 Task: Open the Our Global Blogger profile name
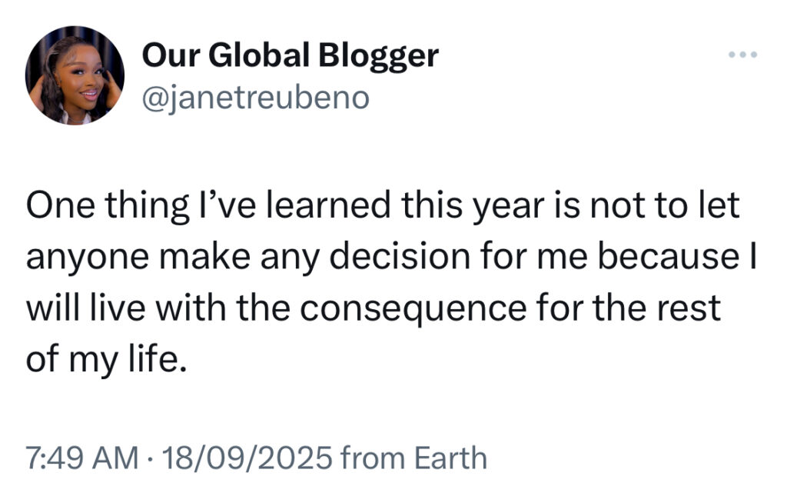291,56
